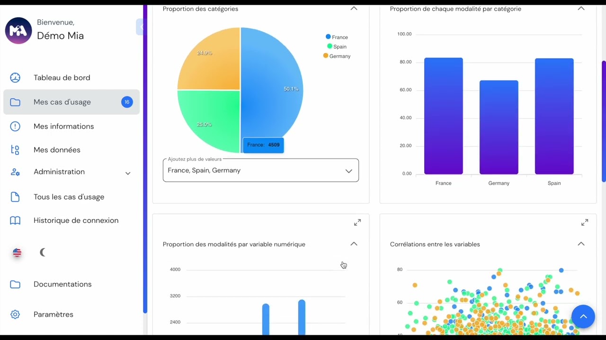The height and width of the screenshot is (340, 606).
Task: Click the 16 badge on Mes cas d'usage
Action: point(127,102)
